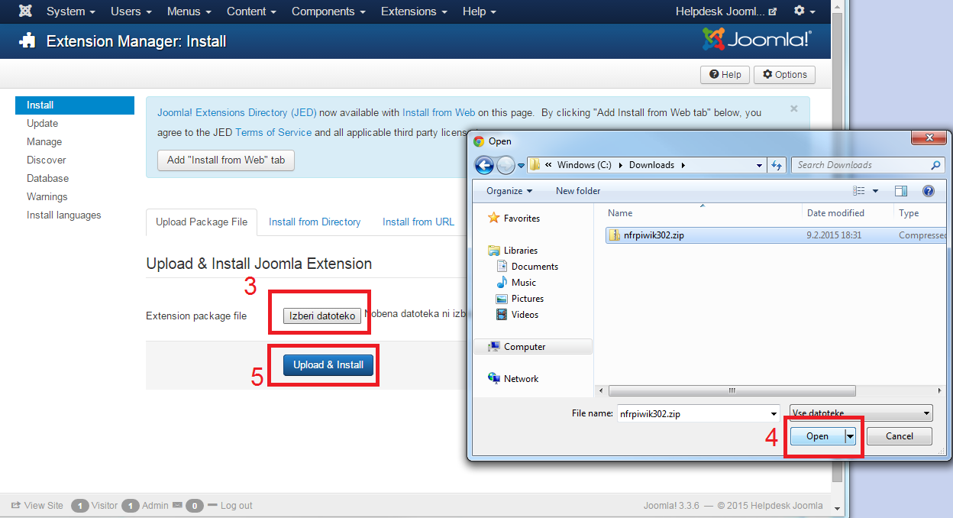Click the Favorites star in navigation pane
The height and width of the screenshot is (518, 953).
(494, 219)
